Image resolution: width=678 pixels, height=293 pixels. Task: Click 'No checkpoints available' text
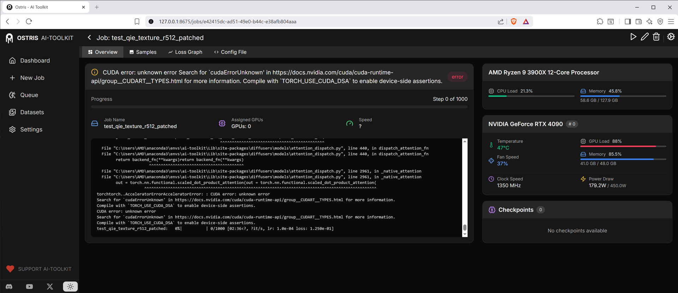point(577,231)
